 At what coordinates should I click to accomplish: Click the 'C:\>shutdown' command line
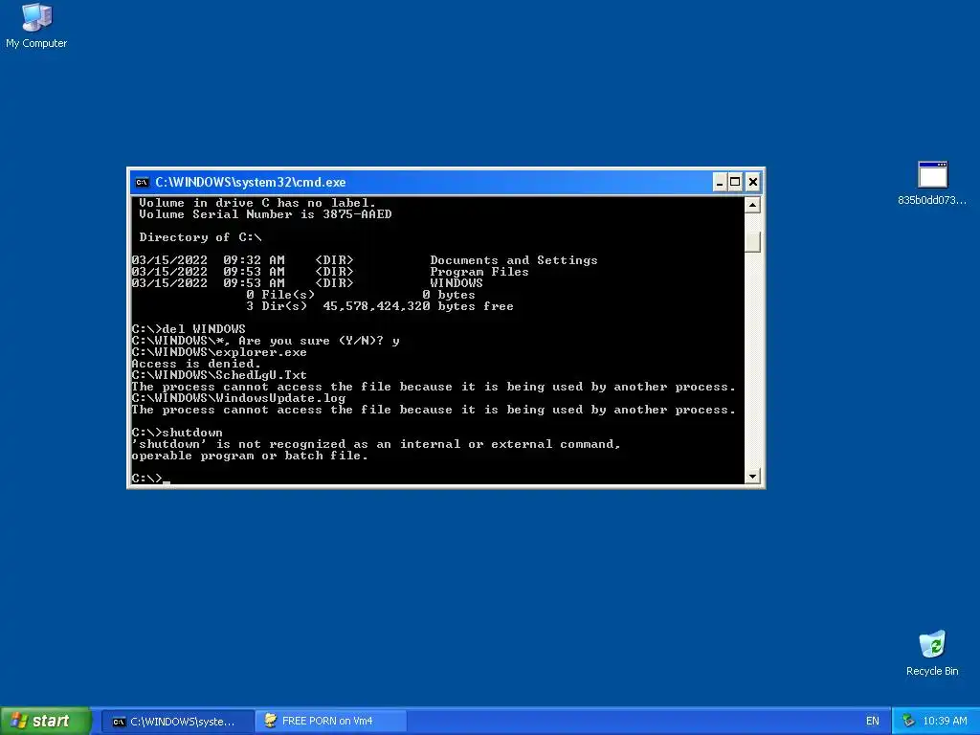tap(177, 433)
